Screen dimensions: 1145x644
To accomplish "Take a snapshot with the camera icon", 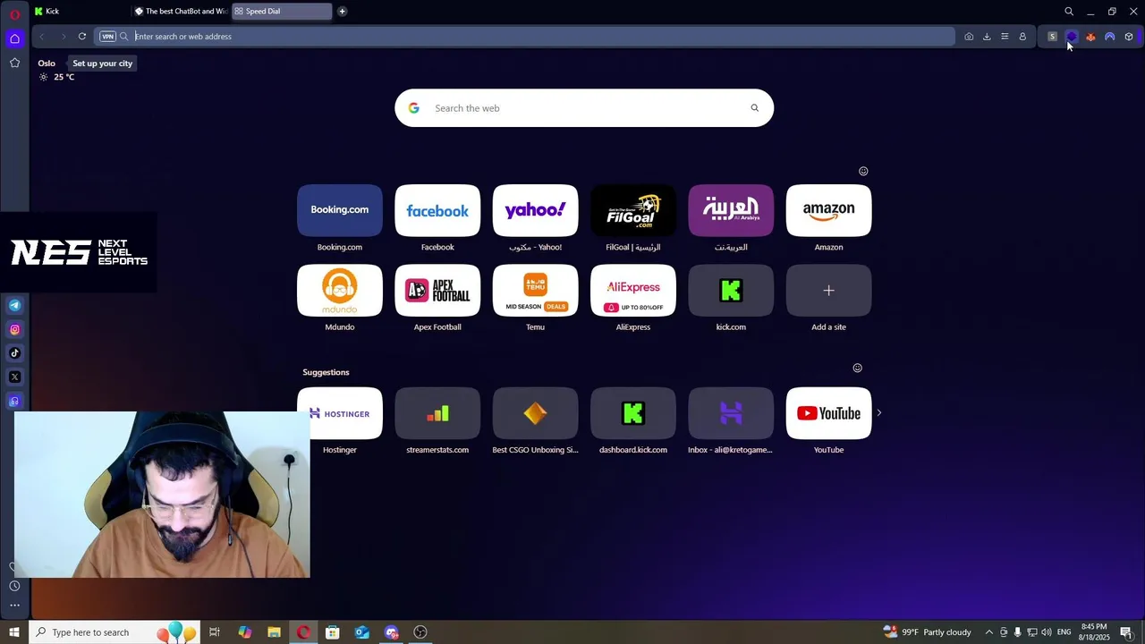I will pos(969,37).
